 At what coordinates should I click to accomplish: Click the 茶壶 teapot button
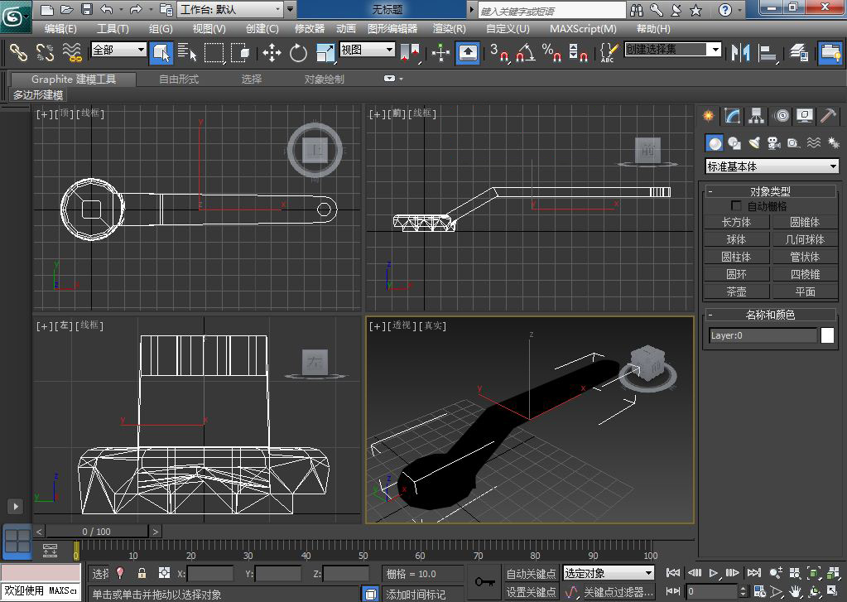tap(736, 291)
